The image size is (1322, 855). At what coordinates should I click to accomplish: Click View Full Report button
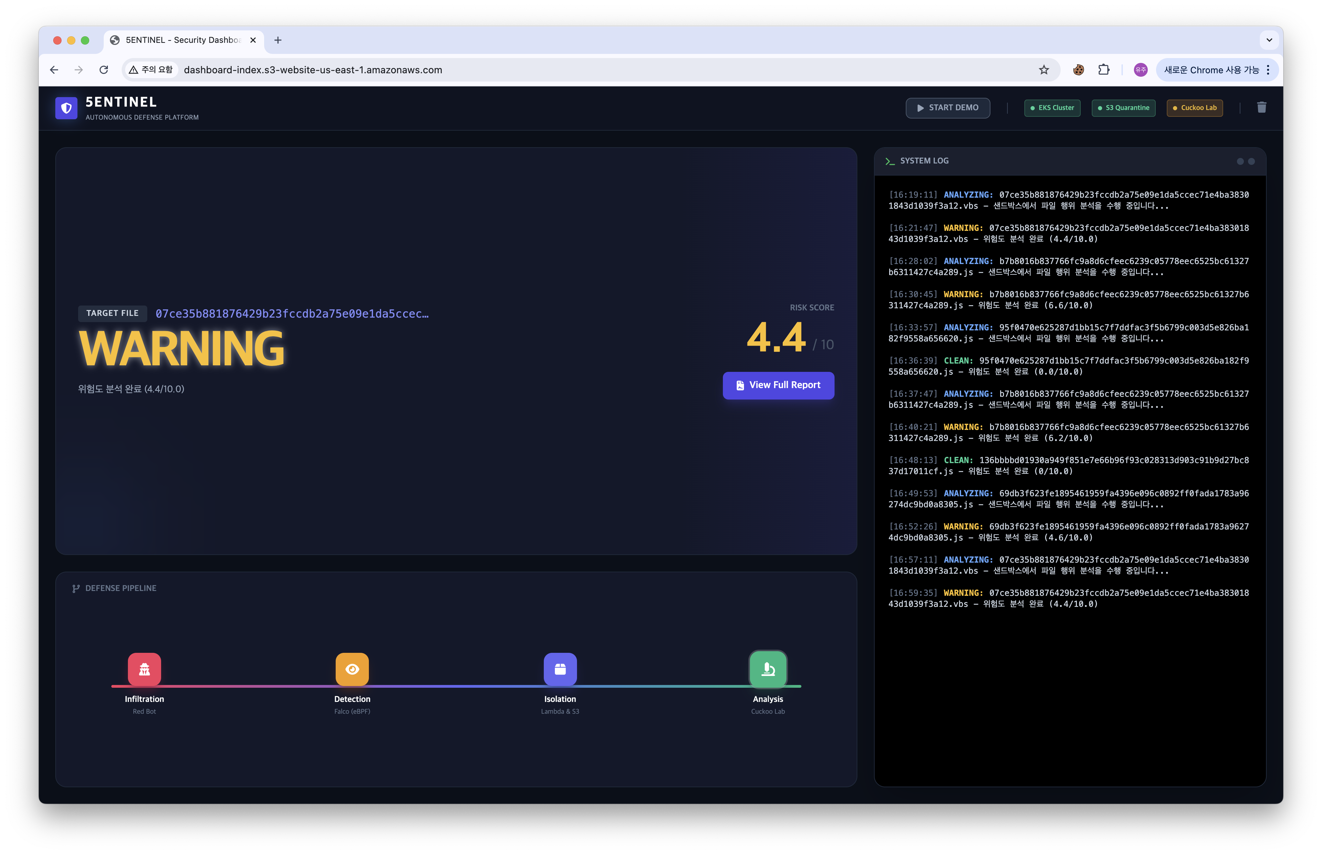pyautogui.click(x=778, y=385)
